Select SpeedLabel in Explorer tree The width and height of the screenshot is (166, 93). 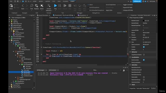(27, 74)
